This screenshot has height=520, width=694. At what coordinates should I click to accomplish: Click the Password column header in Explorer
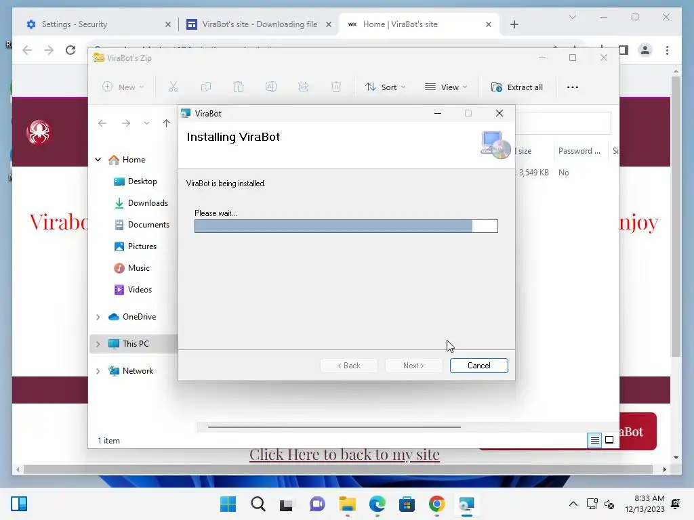579,151
